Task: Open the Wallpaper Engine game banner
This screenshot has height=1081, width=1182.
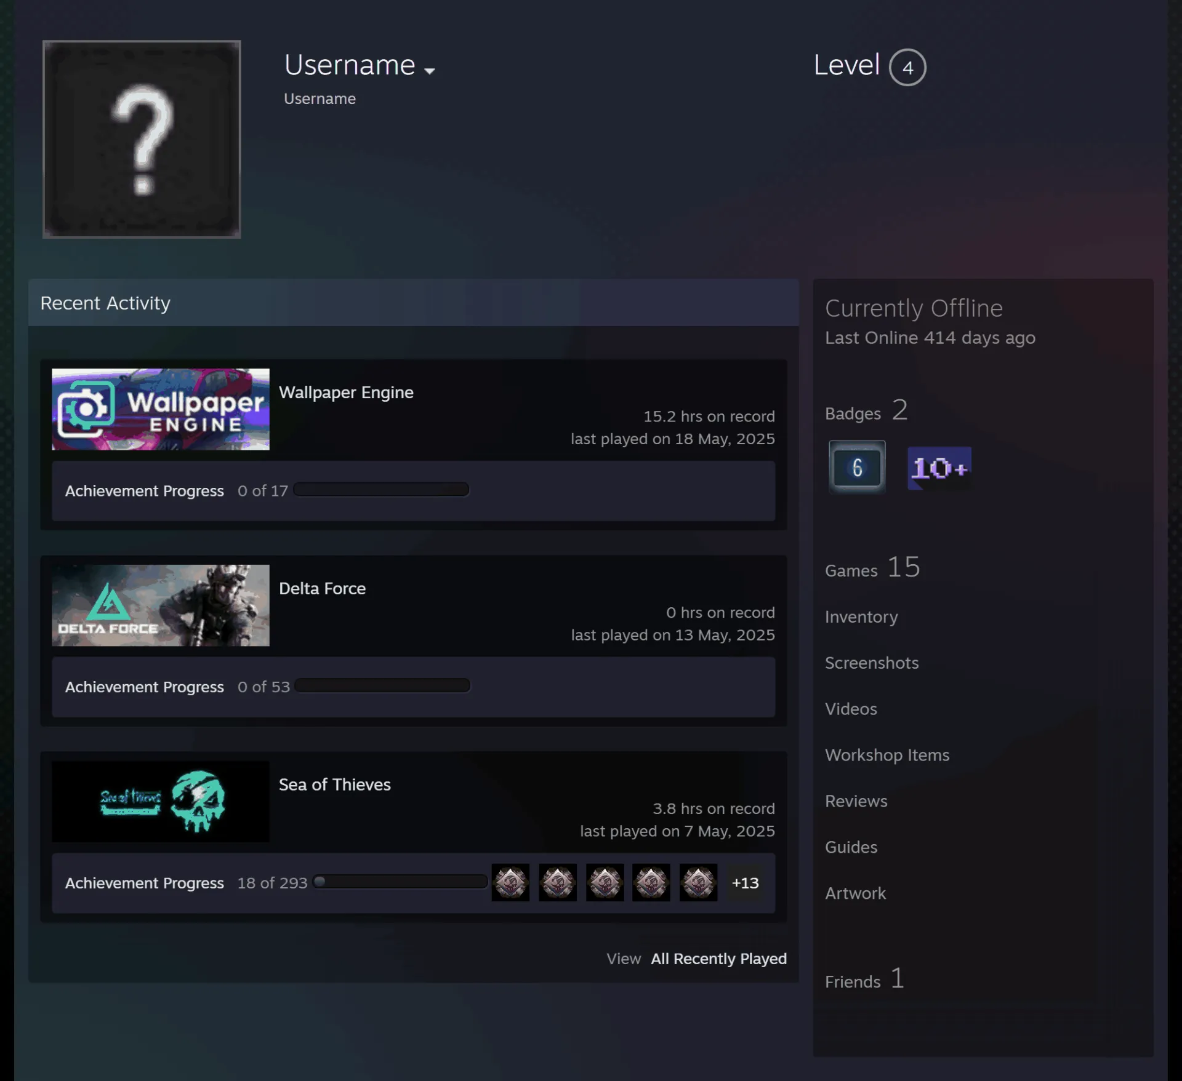Action: (x=161, y=409)
